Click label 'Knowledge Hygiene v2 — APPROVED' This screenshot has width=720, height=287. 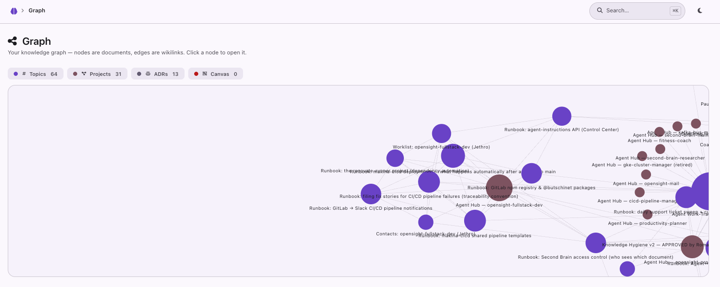pos(645,245)
